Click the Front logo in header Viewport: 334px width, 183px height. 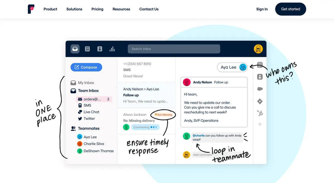pos(31,9)
